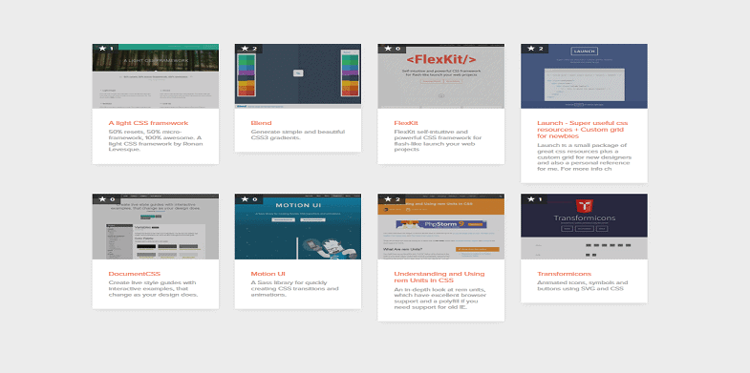Star the Motion UI card
The image size is (750, 373).
coord(245,198)
